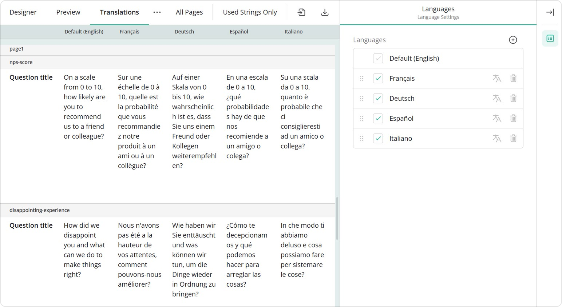Switch to the Designer tab
This screenshot has width=562, height=307.
23,12
